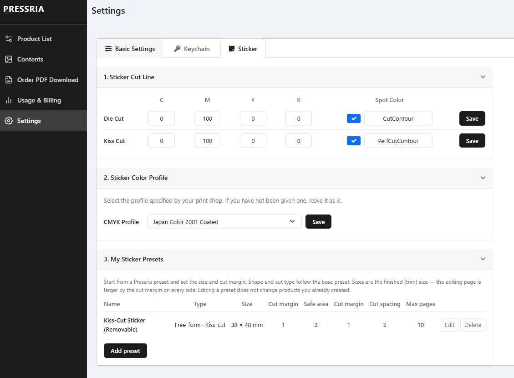Click the PerfCutContour spot color name field

pyautogui.click(x=398, y=141)
